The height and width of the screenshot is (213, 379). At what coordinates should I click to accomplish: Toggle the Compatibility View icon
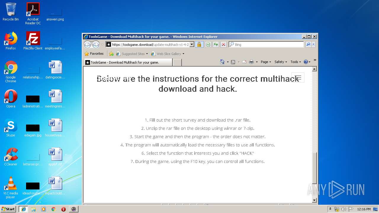pos(208,44)
